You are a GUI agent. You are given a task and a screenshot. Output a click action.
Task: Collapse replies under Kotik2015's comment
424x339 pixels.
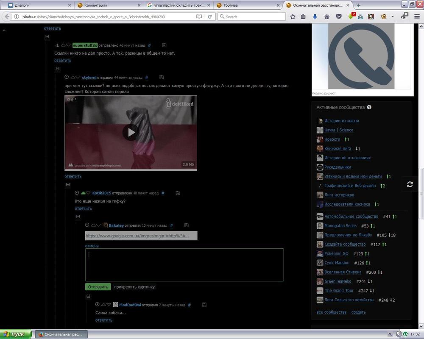tap(78, 217)
